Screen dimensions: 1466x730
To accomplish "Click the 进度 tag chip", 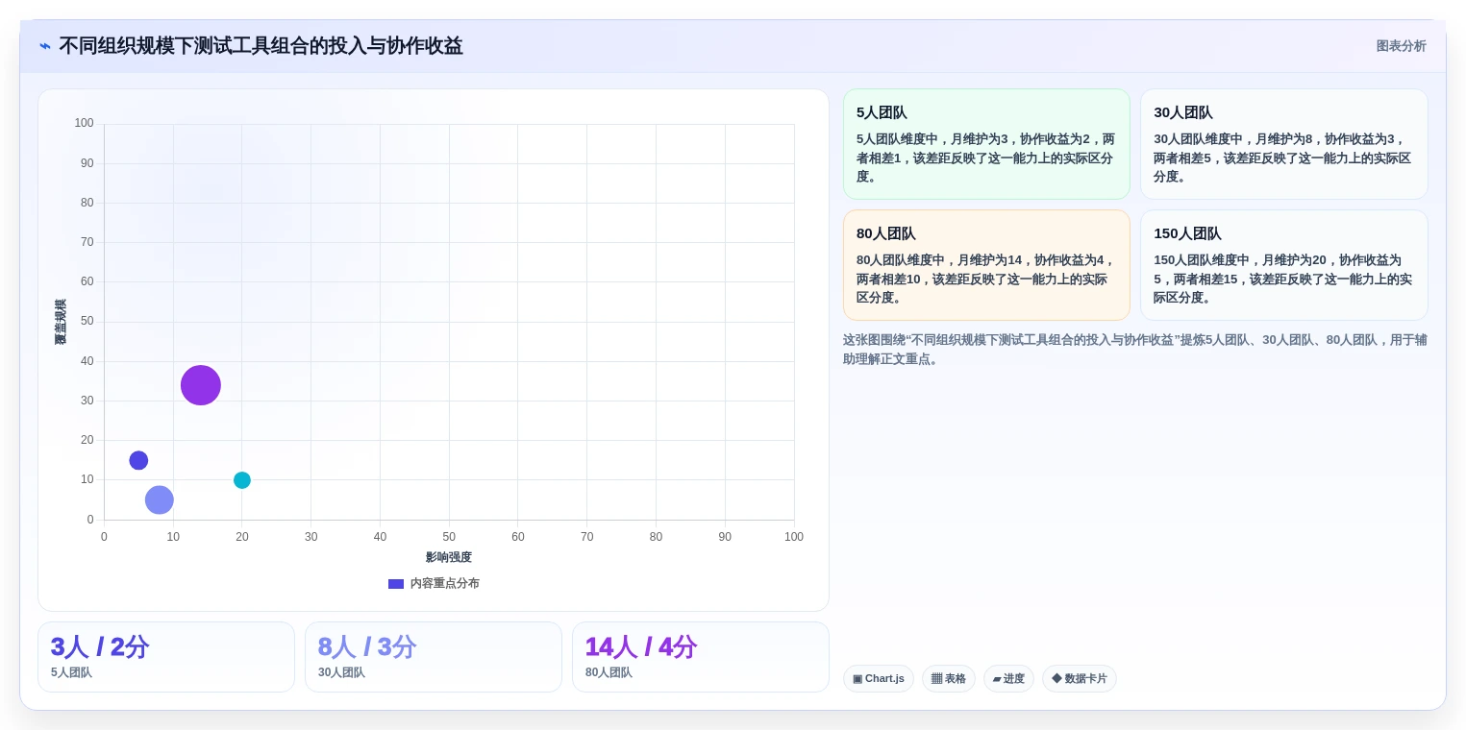I will pos(1008,679).
